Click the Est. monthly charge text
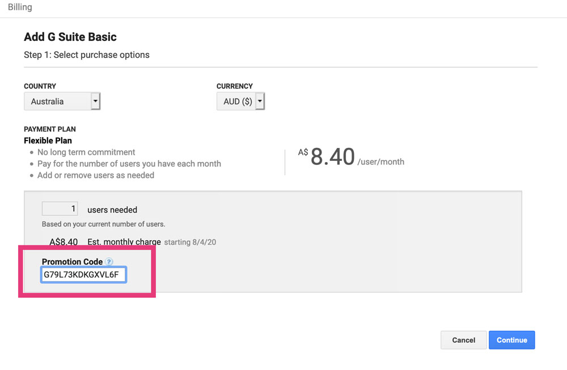The image size is (567, 370). 124,242
